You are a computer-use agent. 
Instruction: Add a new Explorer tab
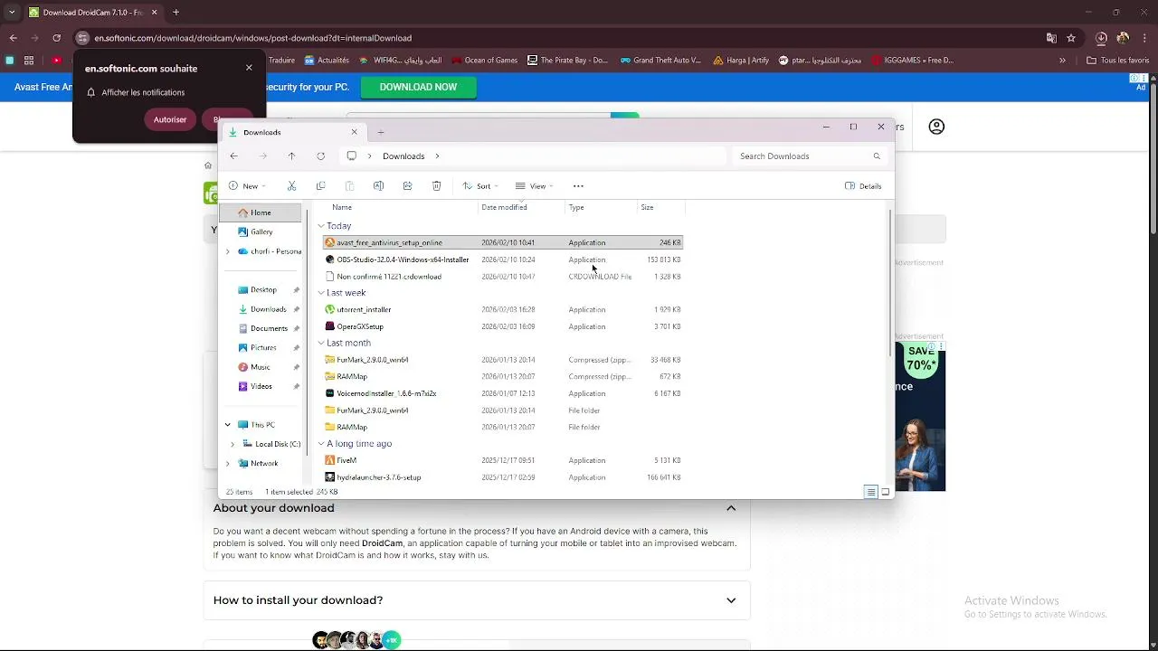coord(381,132)
